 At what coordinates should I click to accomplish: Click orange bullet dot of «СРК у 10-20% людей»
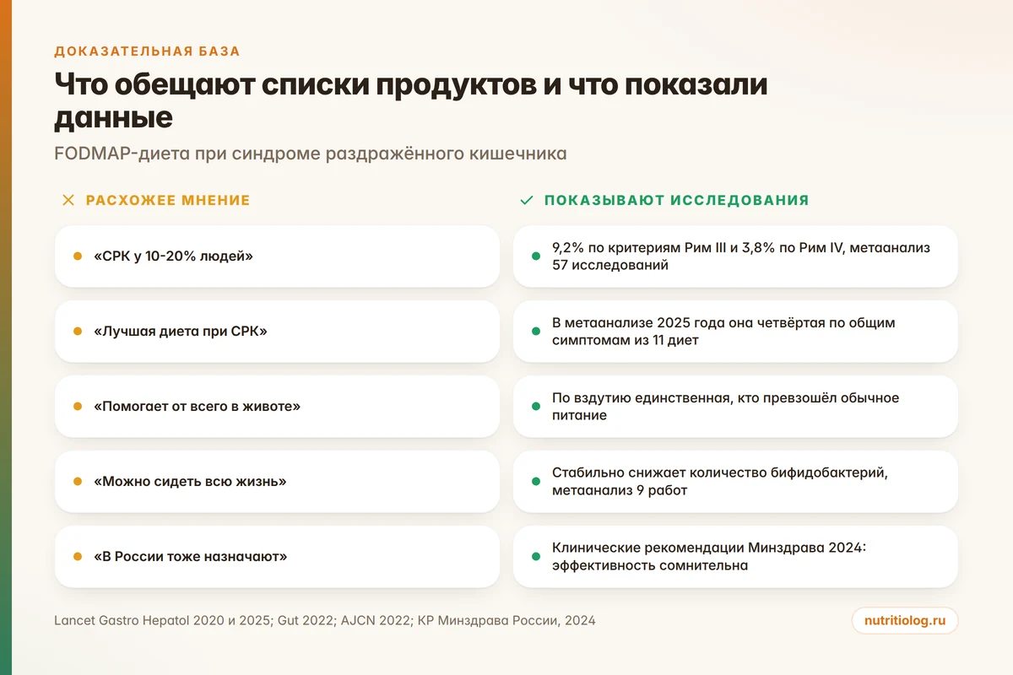[x=78, y=256]
